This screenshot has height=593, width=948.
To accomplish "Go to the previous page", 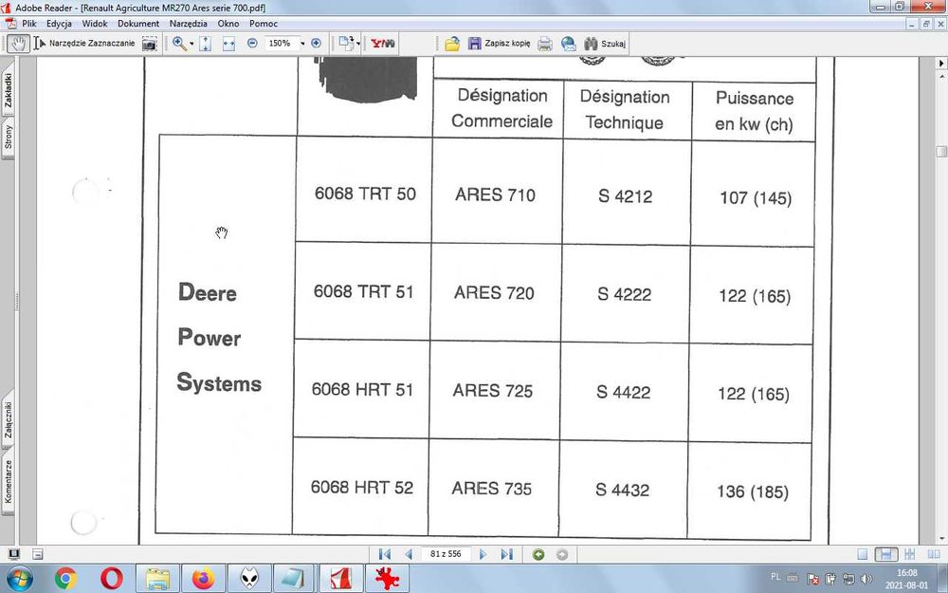I will tap(408, 554).
